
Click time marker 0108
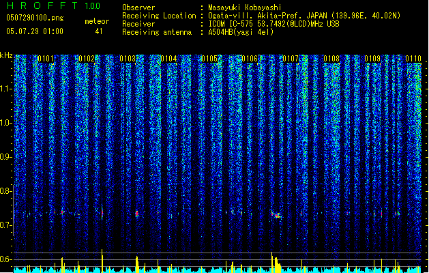(x=331, y=59)
